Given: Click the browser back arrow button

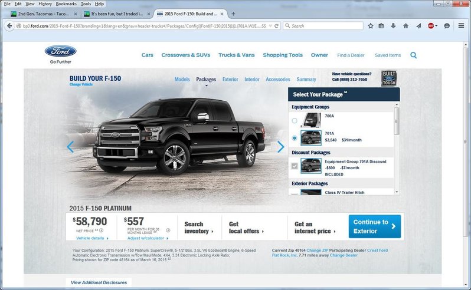Looking at the screenshot, I should tap(9, 26).
